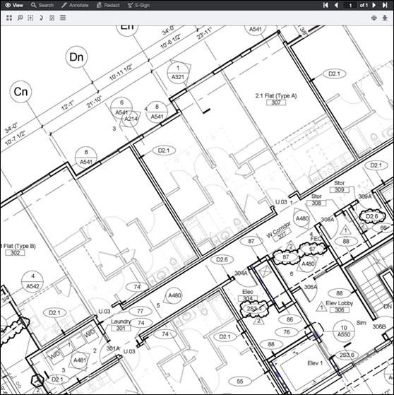
Task: Fit the page to the window
Action: [x=52, y=18]
